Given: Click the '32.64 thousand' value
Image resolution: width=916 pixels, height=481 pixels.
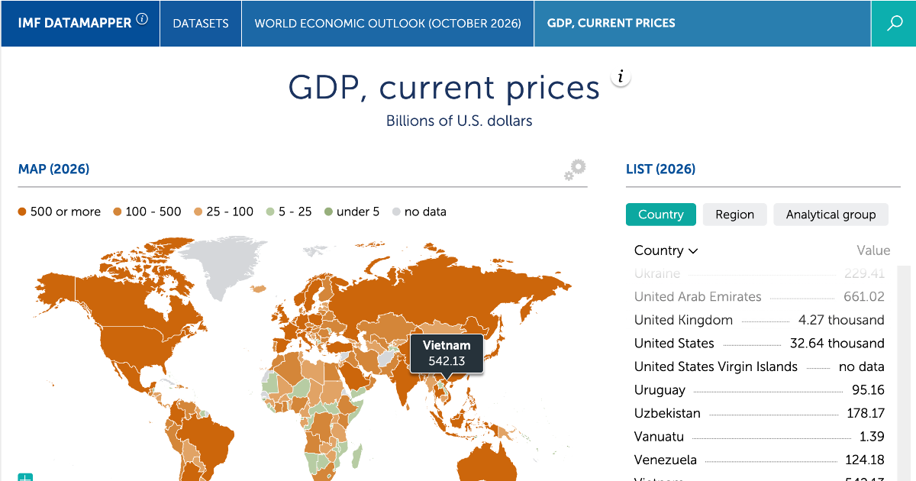Looking at the screenshot, I should pyautogui.click(x=837, y=344).
